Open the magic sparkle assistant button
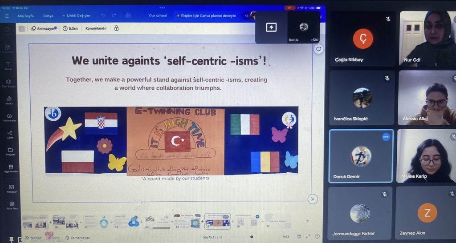The width and height of the screenshot is (456, 243). (x=313, y=199)
